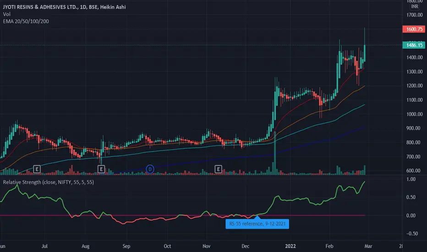Click the -0.50 relative strength axis label
The height and width of the screenshot is (252, 427).
(x=412, y=234)
